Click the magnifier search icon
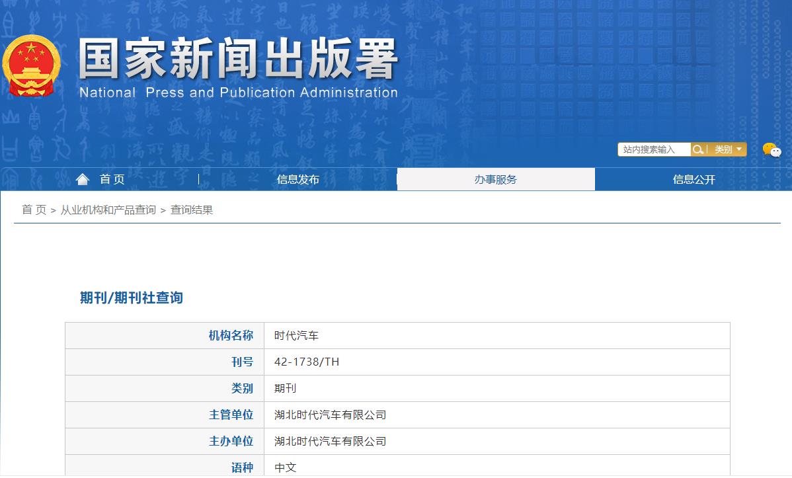 [697, 149]
